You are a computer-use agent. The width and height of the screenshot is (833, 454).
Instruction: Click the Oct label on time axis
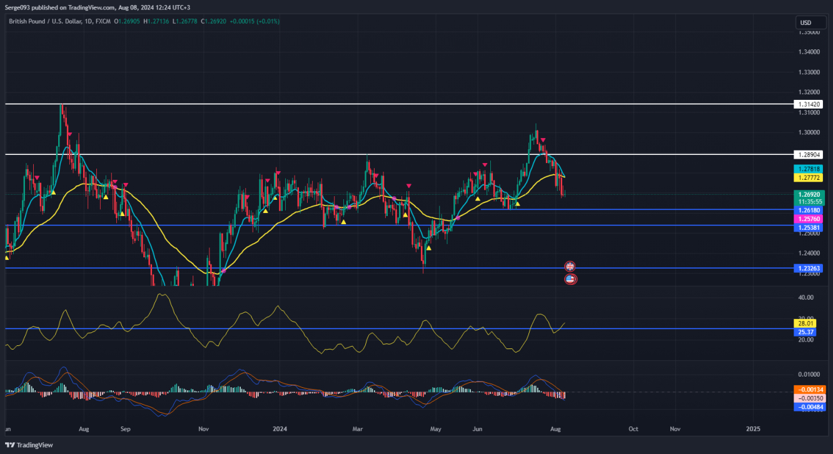pos(634,430)
